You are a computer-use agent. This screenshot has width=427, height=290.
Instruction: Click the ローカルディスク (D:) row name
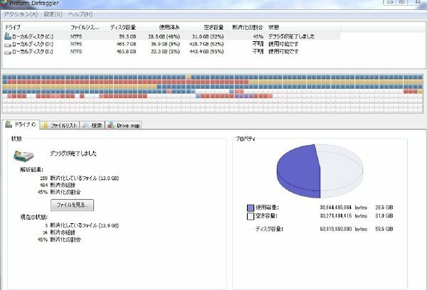[33, 44]
